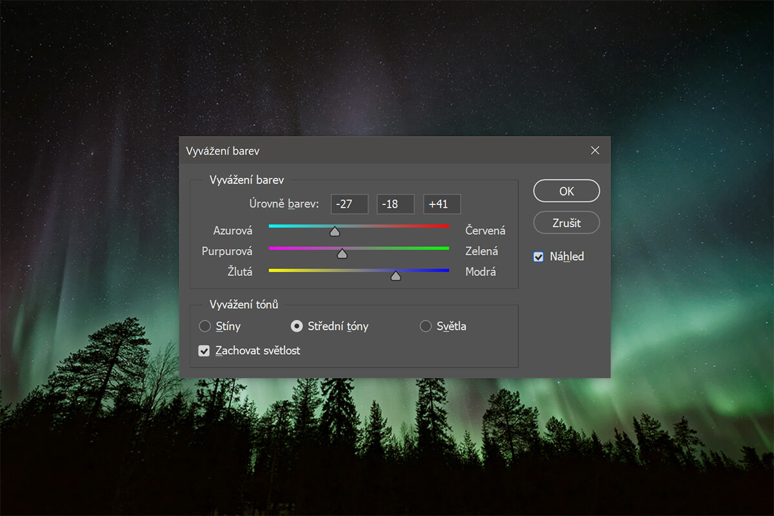
Task: Click the color level field showing +41
Action: coord(442,204)
